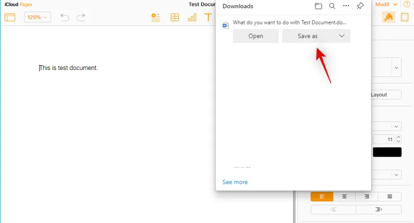Viewport: 414px width, 223px height.
Task: Decrease font size with down stepper
Action: tap(398, 142)
